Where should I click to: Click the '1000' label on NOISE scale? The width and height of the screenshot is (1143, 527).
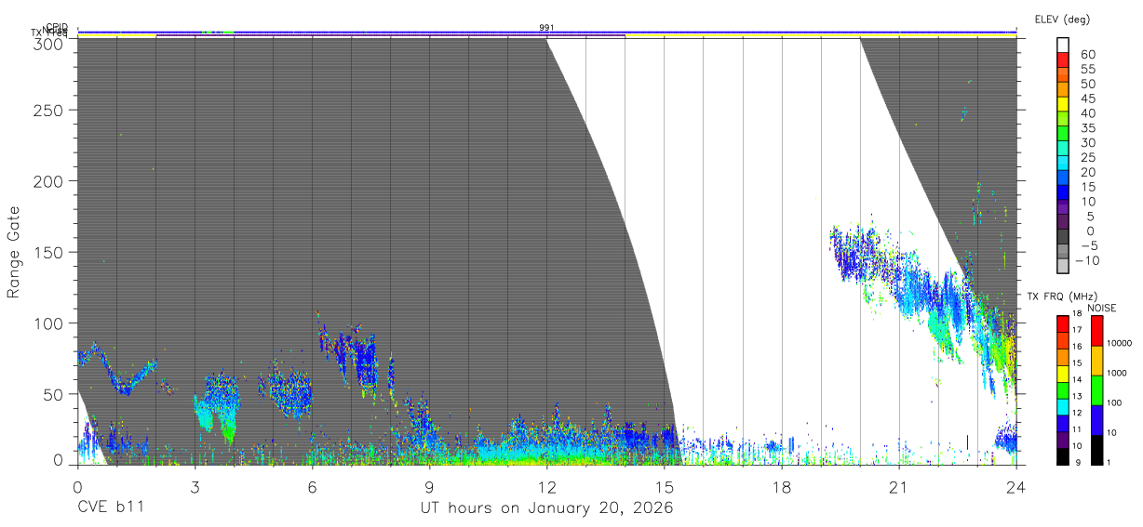[1116, 373]
